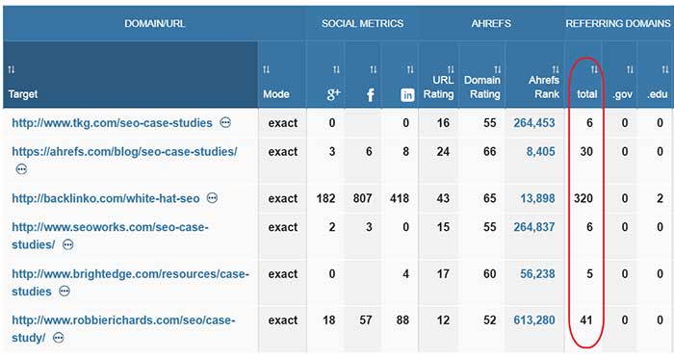This screenshot has height=357, width=674.
Task: Open more options for brightedge.com URL
Action: [x=65, y=292]
